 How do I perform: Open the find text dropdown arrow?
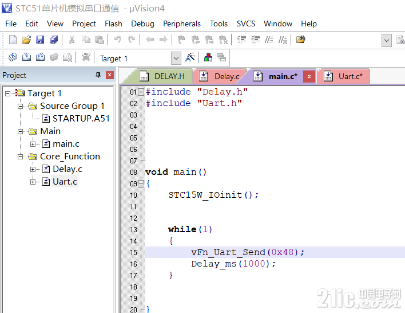pos(387,40)
